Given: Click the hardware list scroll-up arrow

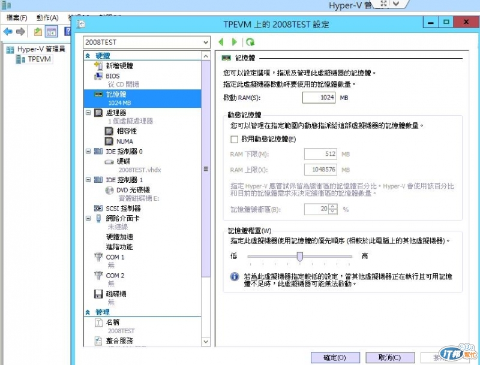Looking at the screenshot, I should tap(206, 56).
